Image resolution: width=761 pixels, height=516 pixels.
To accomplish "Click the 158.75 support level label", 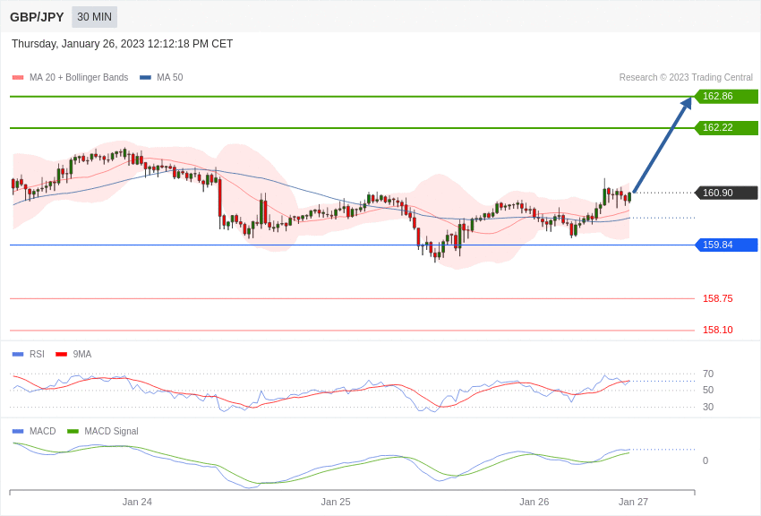I will pos(718,298).
